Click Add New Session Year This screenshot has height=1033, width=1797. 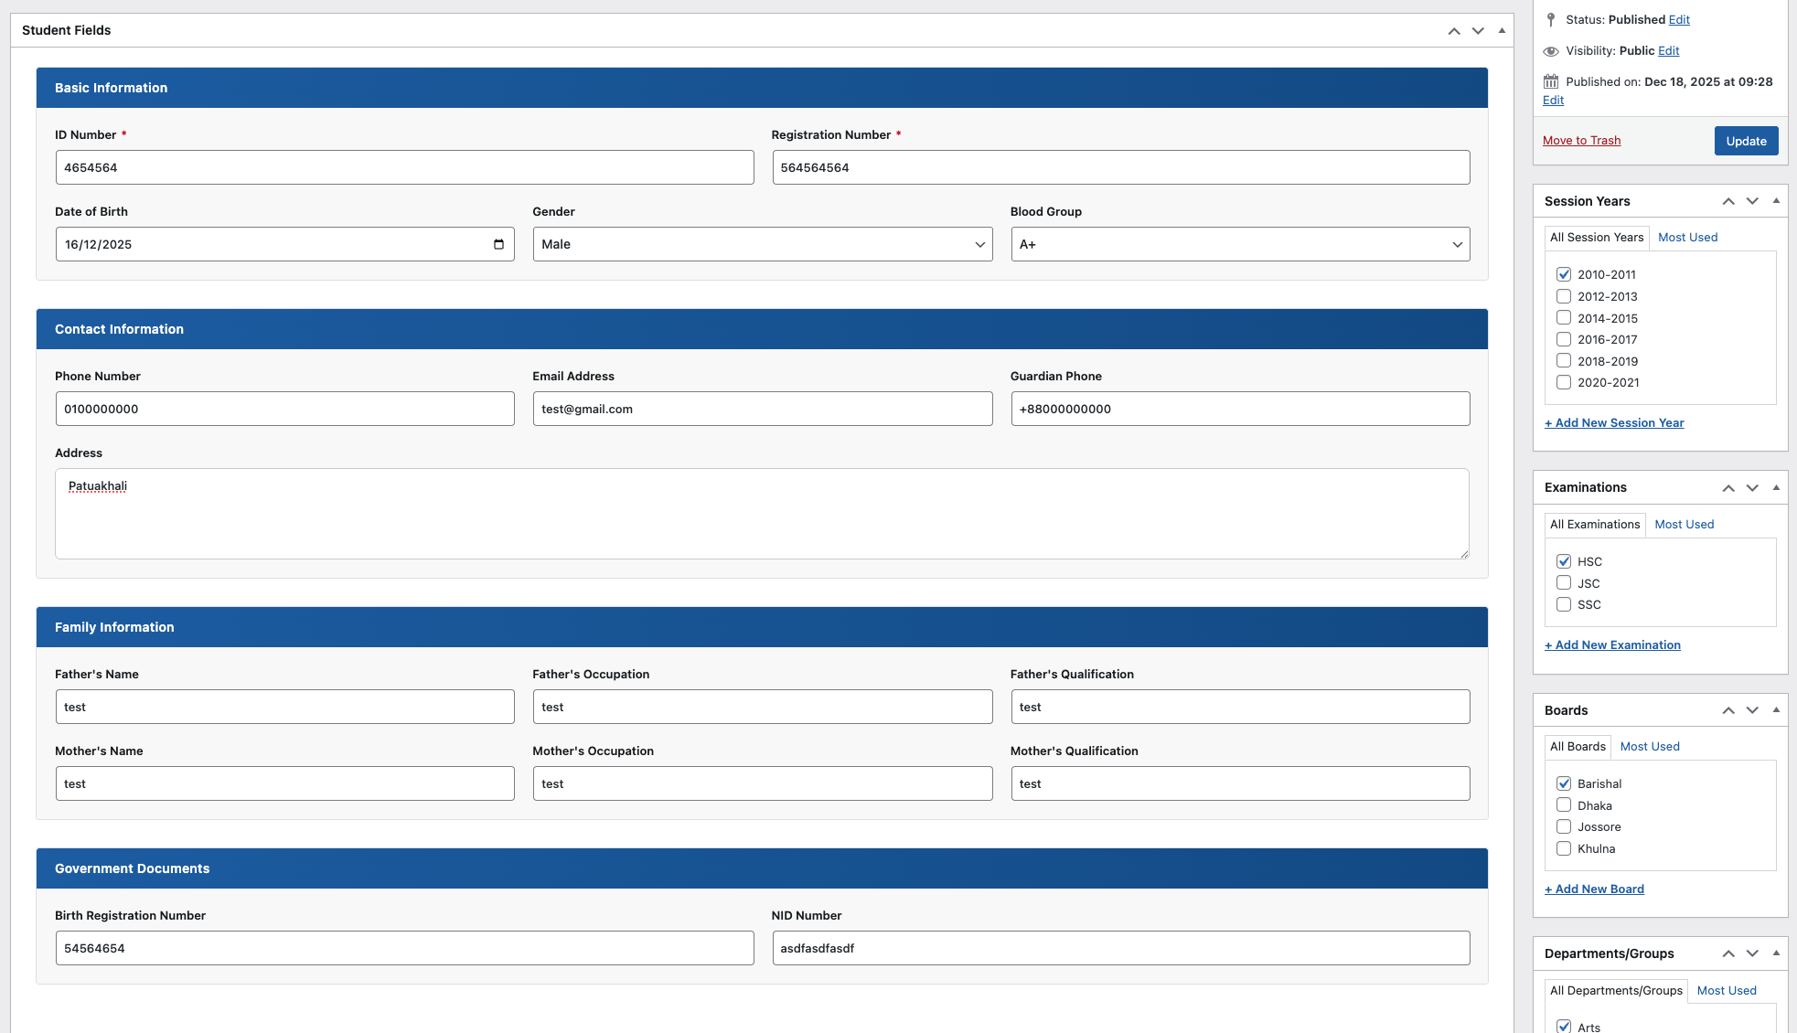pos(1614,422)
